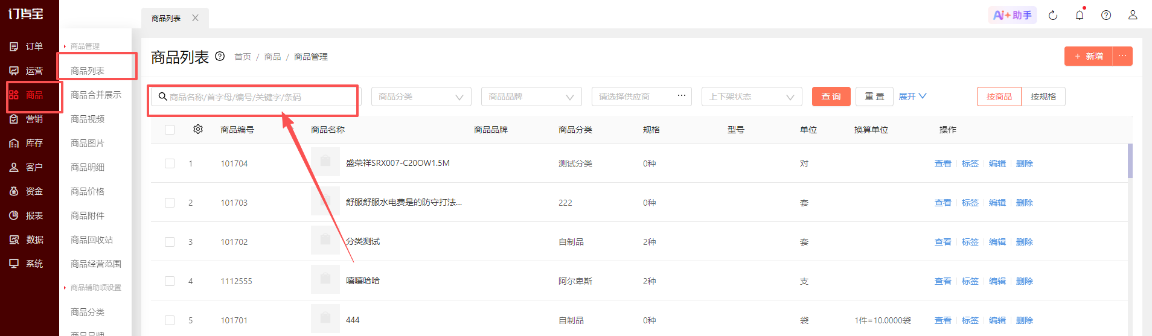Open 商品经营范围 submenu item

click(x=96, y=264)
